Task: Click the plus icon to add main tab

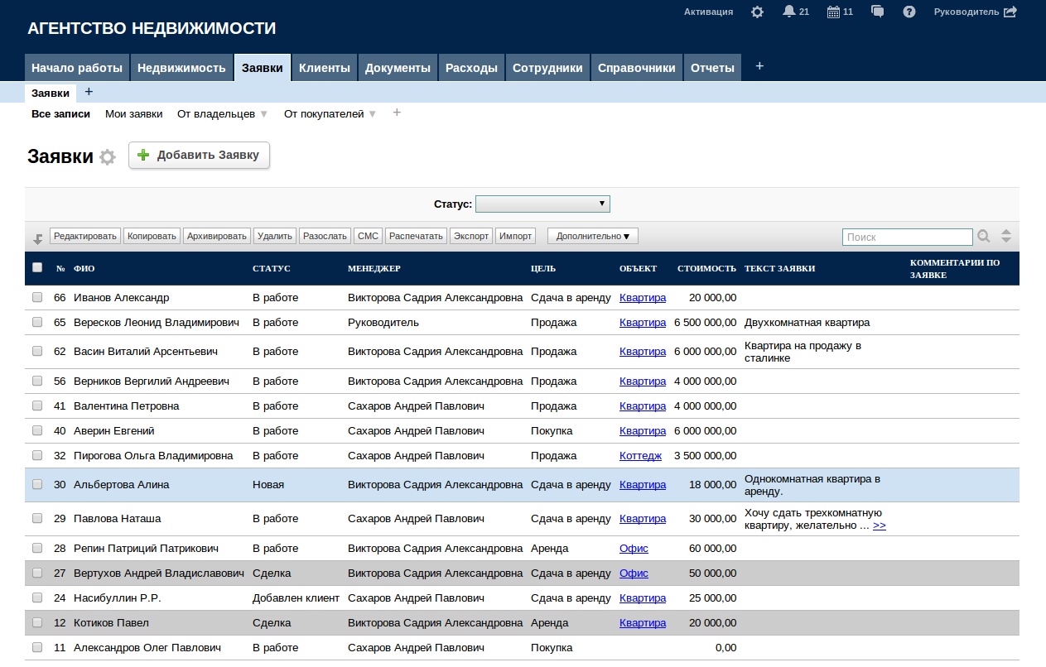Action: point(759,66)
